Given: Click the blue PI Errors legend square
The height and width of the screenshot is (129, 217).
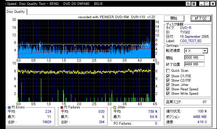Looking at the screenshot, I should pyautogui.click(x=9, y=107).
